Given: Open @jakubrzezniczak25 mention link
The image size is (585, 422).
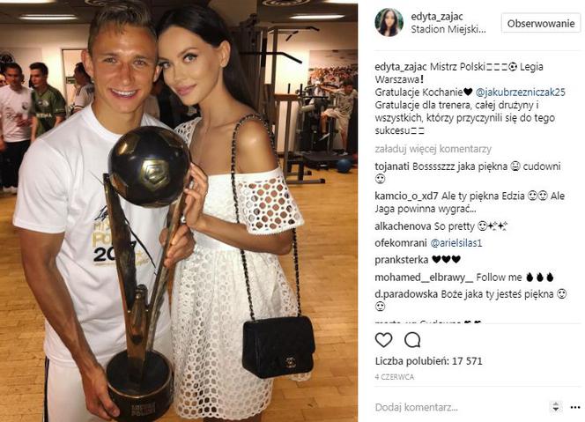Looking at the screenshot, I should pyautogui.click(x=521, y=93).
